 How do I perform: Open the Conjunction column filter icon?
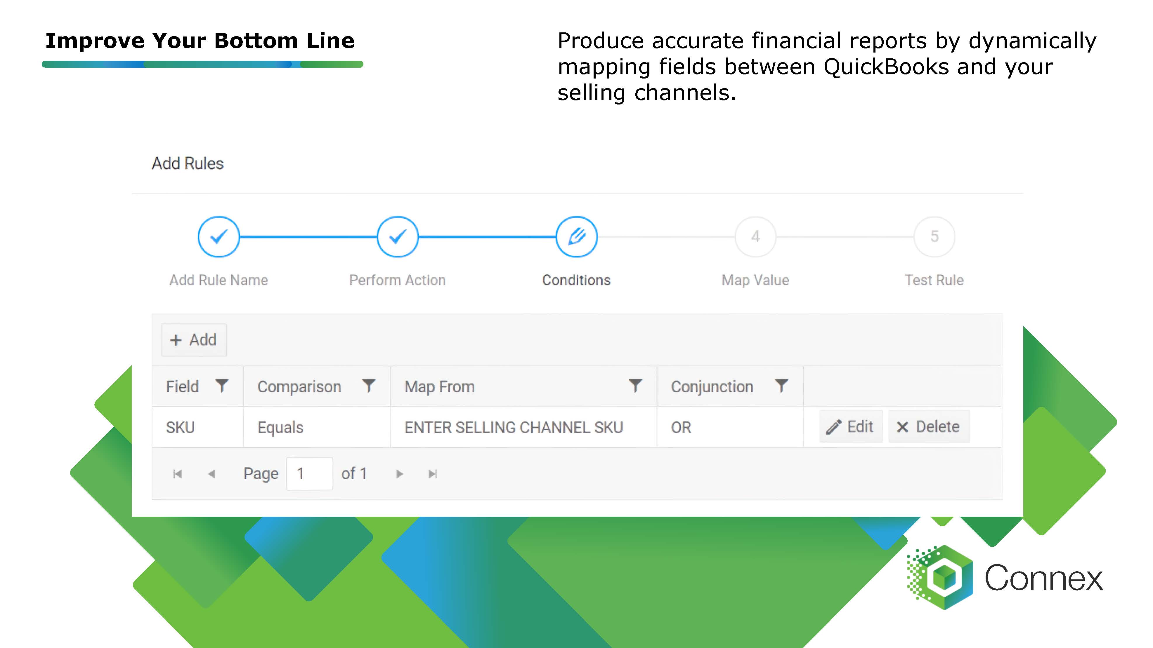tap(781, 386)
